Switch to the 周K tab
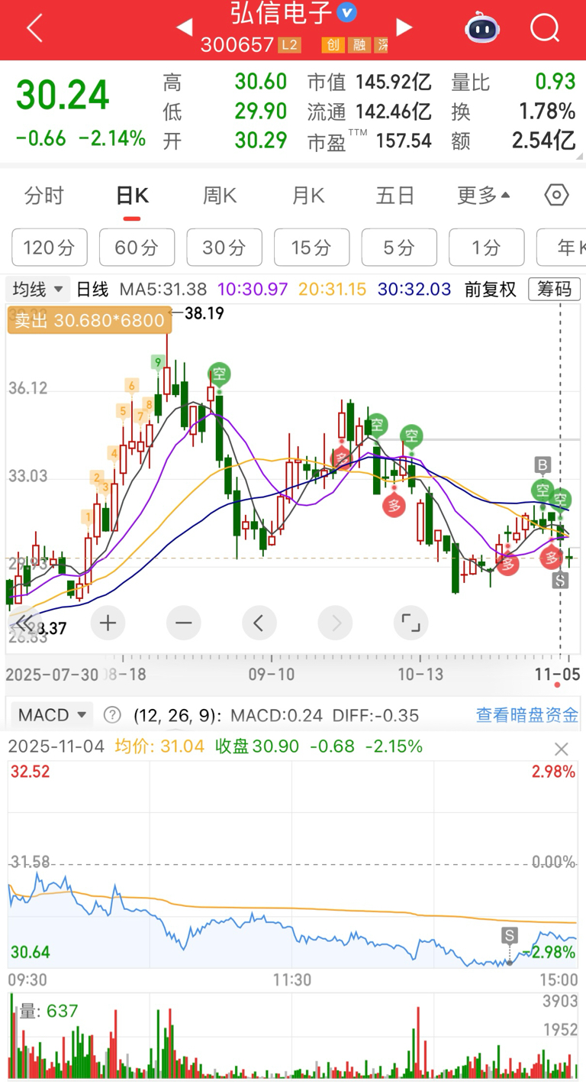The image size is (586, 1088). click(x=220, y=196)
